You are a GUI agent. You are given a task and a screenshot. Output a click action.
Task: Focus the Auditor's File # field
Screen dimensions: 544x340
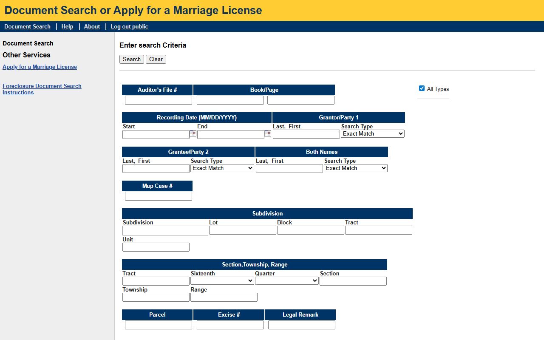pyautogui.click(x=159, y=100)
